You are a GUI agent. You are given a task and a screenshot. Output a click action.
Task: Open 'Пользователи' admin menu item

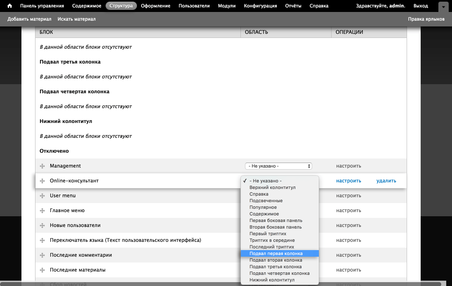[x=194, y=6]
